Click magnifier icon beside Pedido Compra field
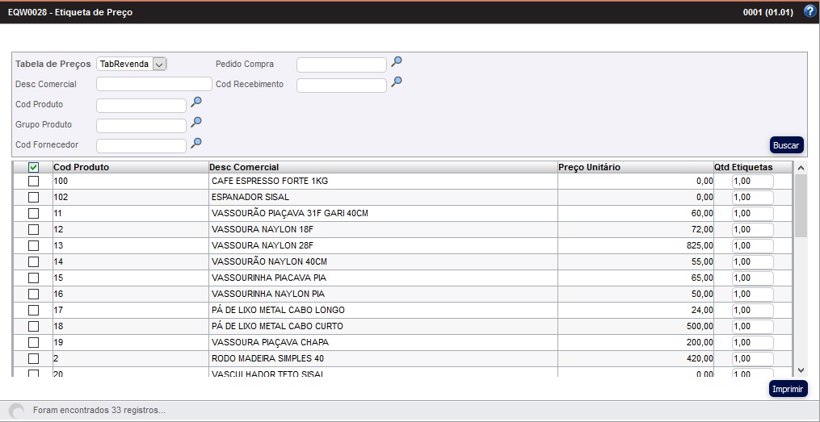Image resolution: width=820 pixels, height=422 pixels. 397,62
